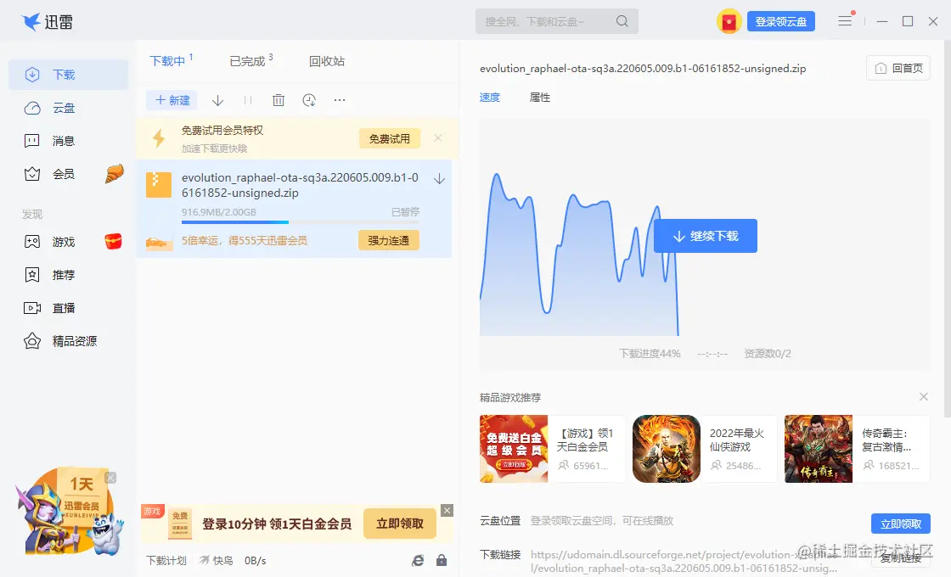Open the 直播 live streaming section
The height and width of the screenshot is (577, 951).
pyautogui.click(x=68, y=308)
